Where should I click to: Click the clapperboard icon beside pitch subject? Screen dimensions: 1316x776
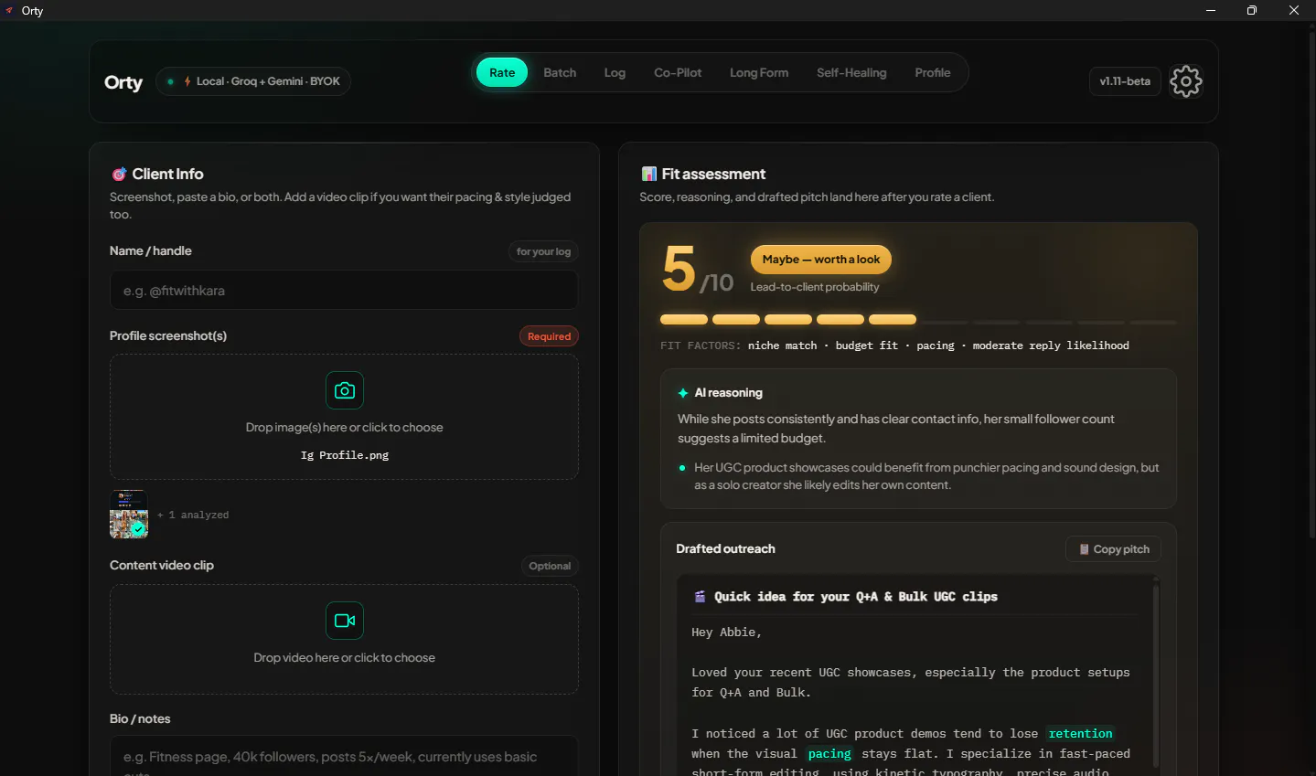[x=700, y=596]
